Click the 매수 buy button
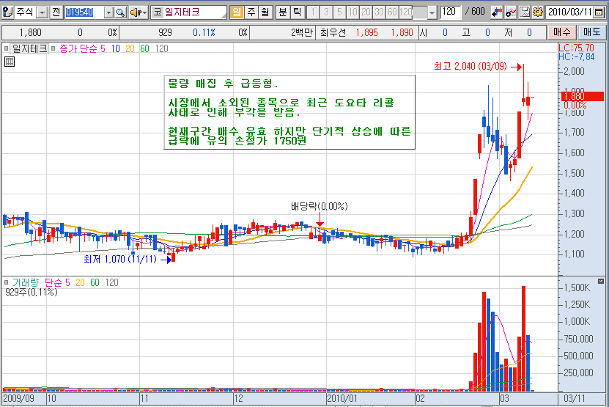This screenshot has height=407, width=609. point(561,32)
